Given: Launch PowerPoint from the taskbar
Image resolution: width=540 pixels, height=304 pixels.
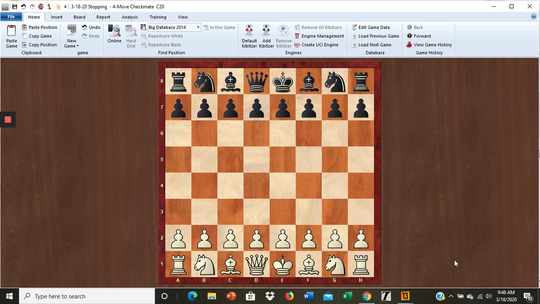Looking at the screenshot, I should [231, 296].
